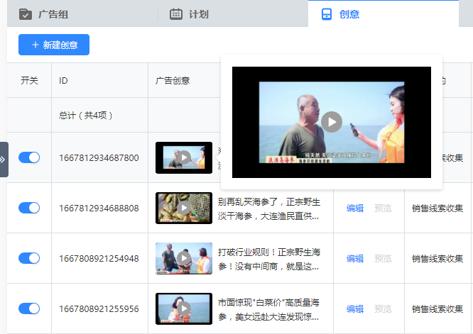Viewport: 473px width, 334px height.
Task: Switch to the 计划 tab
Action: click(x=233, y=14)
